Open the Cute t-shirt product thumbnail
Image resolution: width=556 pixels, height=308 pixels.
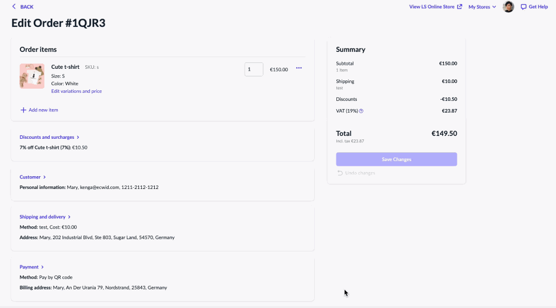click(32, 76)
